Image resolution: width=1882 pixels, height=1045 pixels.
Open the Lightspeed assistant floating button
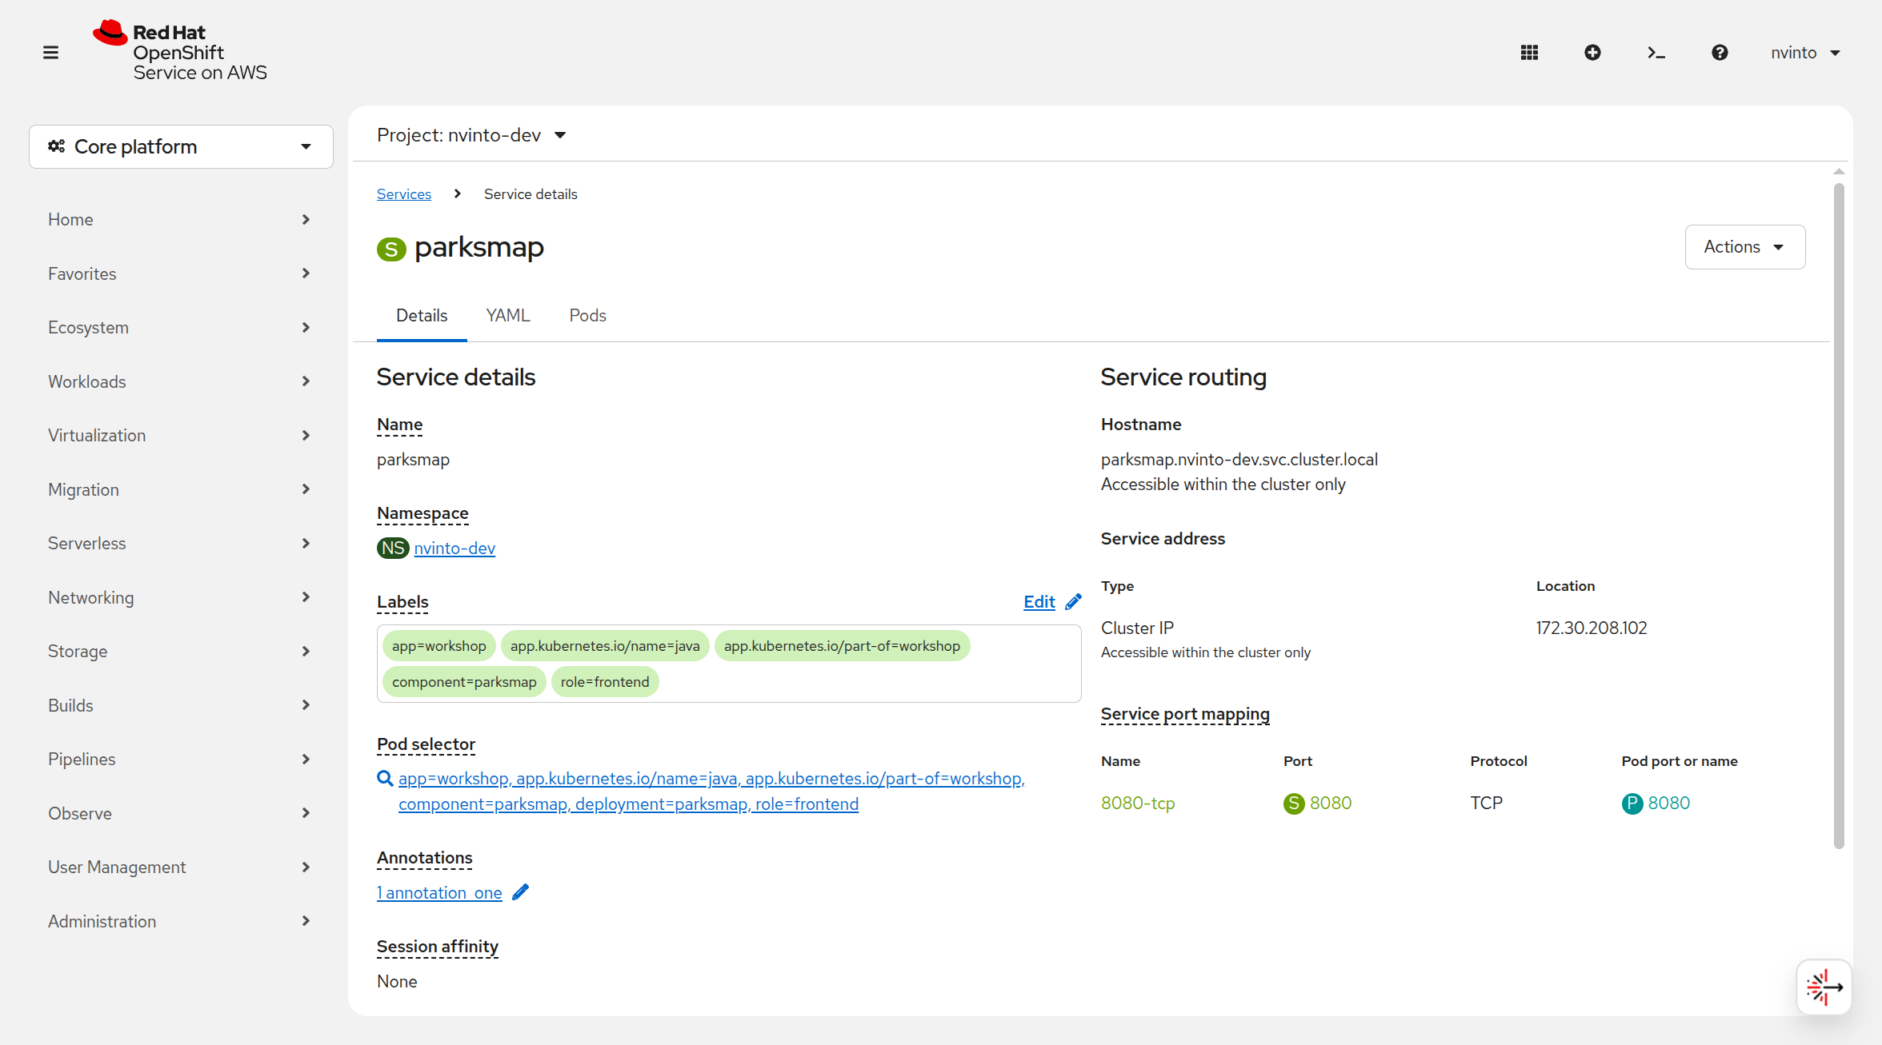coord(1824,987)
